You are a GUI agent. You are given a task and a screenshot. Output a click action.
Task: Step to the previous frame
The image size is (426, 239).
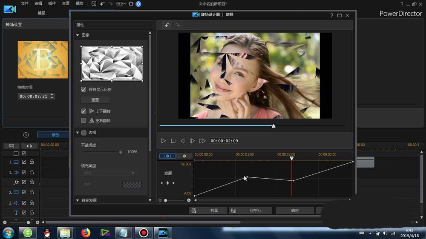[183, 141]
